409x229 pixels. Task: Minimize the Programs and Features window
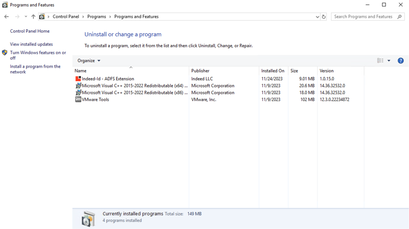(367, 5)
